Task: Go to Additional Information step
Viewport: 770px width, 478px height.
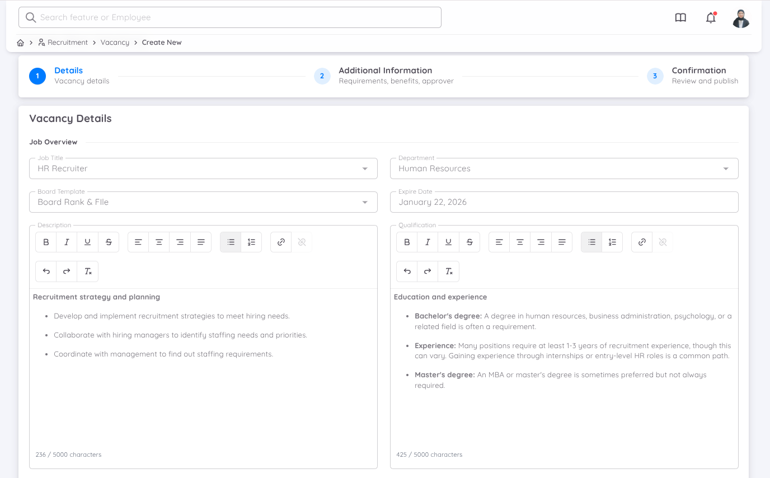Action: click(385, 76)
